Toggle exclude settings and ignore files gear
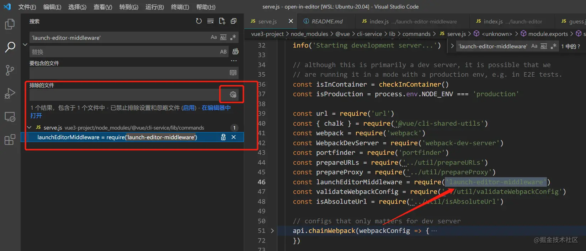This screenshot has width=586, height=251. [x=233, y=94]
